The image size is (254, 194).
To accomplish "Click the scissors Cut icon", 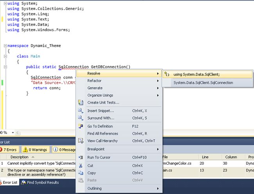I will [81, 166].
